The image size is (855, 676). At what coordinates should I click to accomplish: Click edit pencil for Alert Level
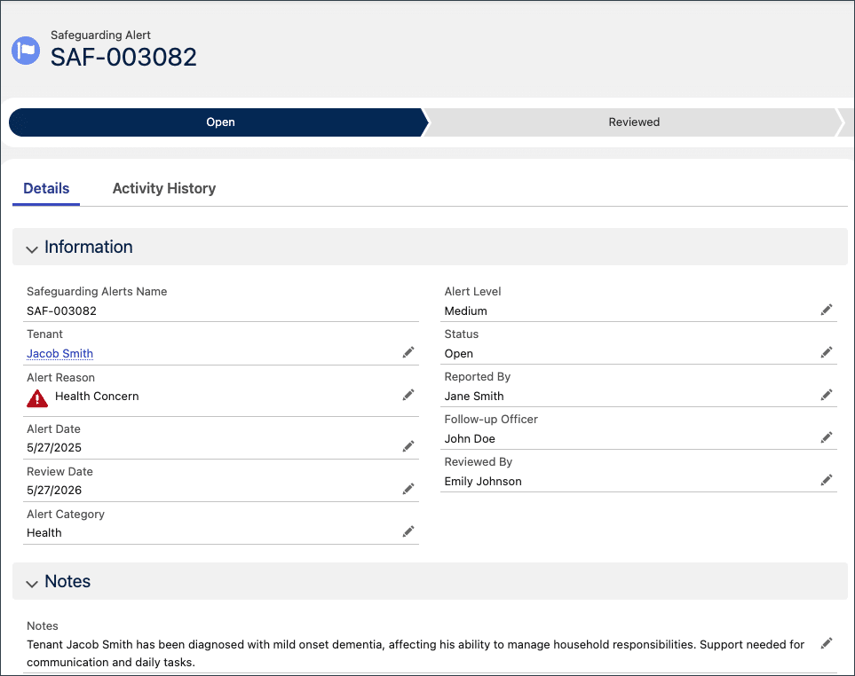point(827,310)
